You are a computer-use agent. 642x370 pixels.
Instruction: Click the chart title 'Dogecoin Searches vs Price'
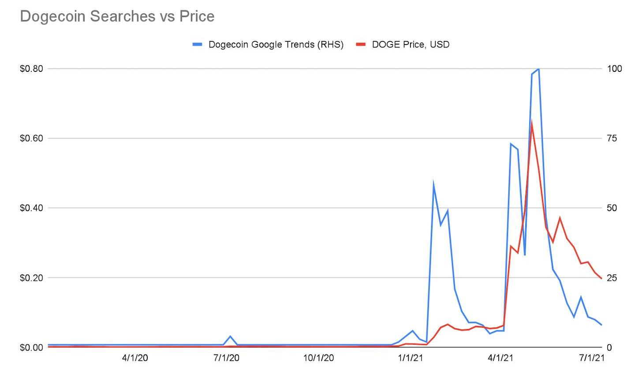pos(117,16)
